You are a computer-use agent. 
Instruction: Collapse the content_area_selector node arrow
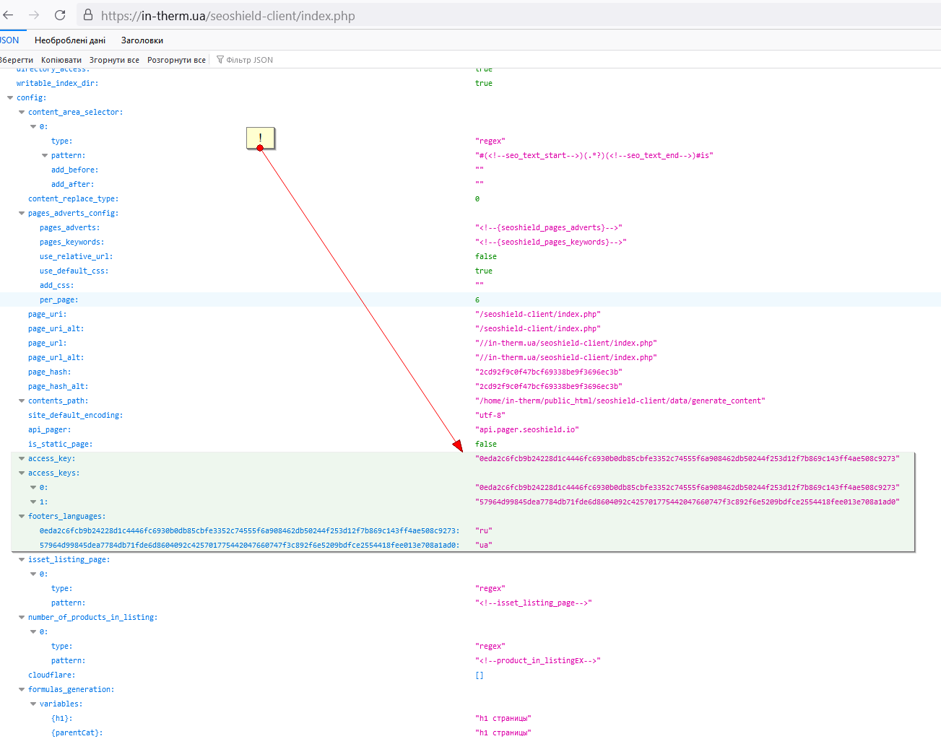[22, 113]
